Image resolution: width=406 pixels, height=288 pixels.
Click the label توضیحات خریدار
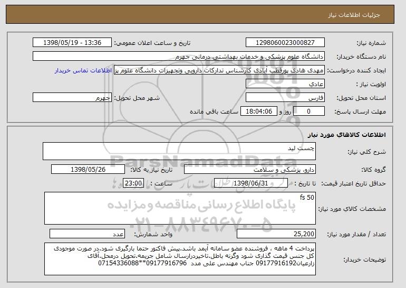click(364, 259)
